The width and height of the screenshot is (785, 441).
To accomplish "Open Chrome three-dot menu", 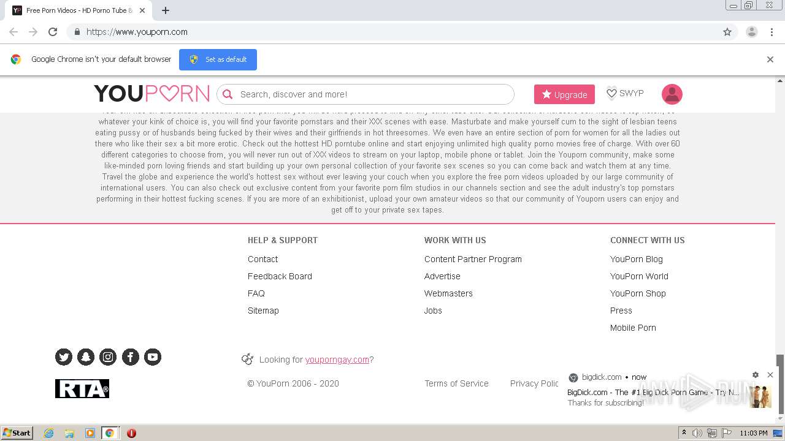I will click(772, 32).
